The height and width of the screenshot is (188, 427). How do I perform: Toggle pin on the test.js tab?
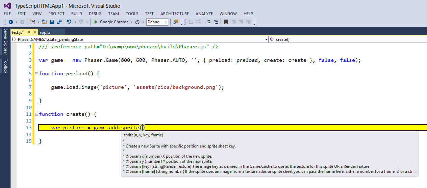tap(29, 32)
